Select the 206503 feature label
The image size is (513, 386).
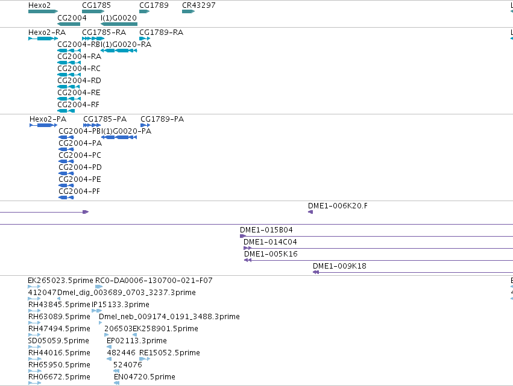pyautogui.click(x=118, y=329)
